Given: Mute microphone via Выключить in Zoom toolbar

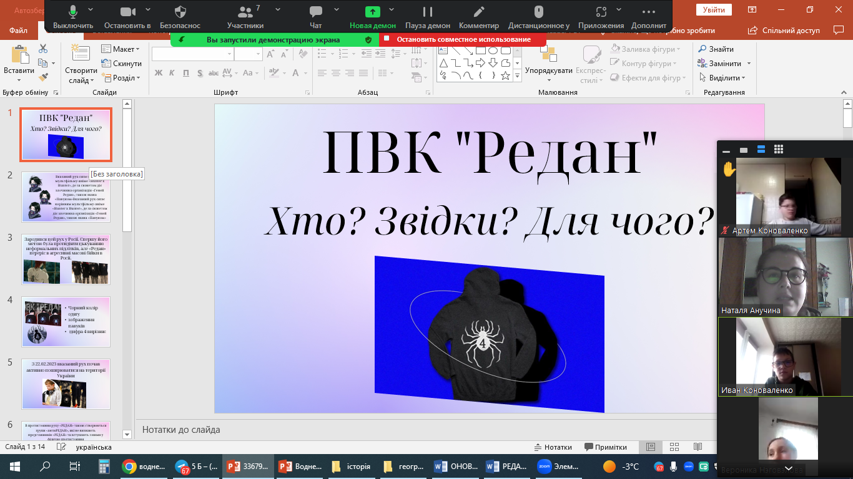Looking at the screenshot, I should point(73,17).
